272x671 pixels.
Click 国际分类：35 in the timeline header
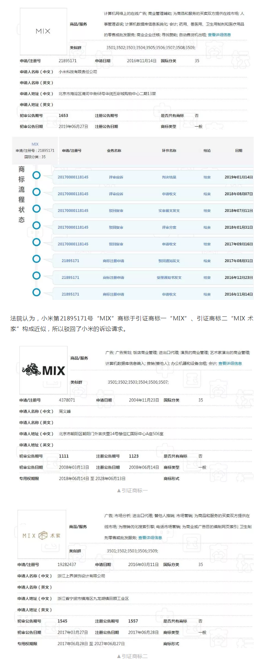pyautogui.click(x=35, y=157)
